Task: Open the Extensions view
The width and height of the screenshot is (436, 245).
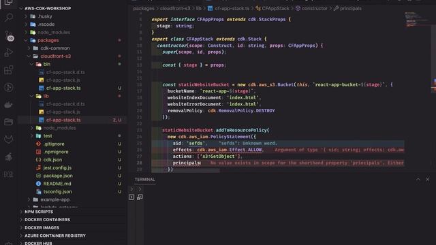Action: [x=9, y=70]
